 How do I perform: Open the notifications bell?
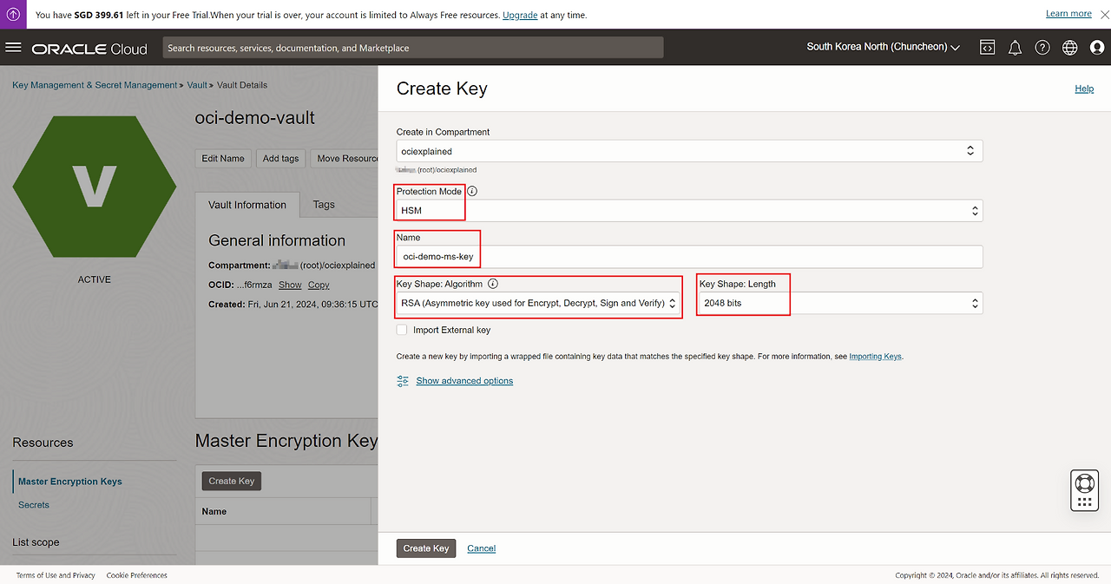click(x=1015, y=48)
